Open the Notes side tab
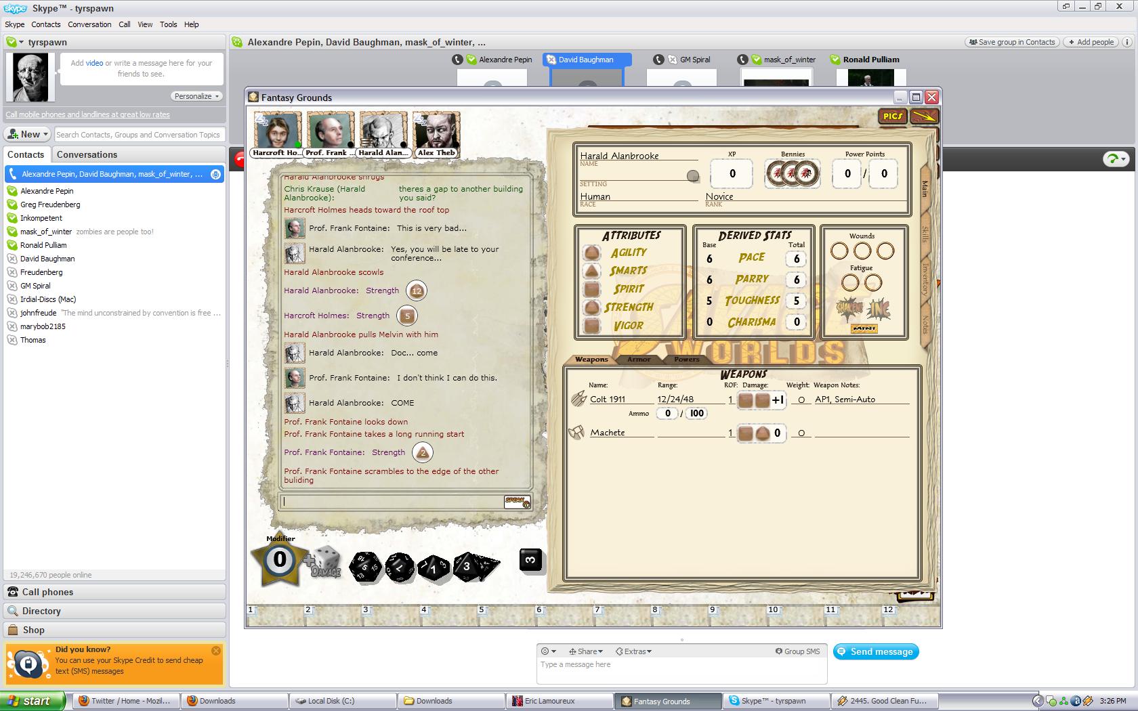The image size is (1138, 711). pos(925,325)
